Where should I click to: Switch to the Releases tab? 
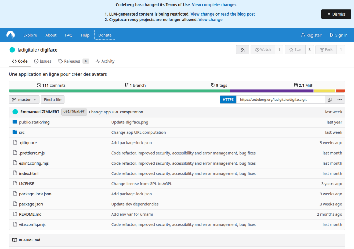pyautogui.click(x=74, y=61)
